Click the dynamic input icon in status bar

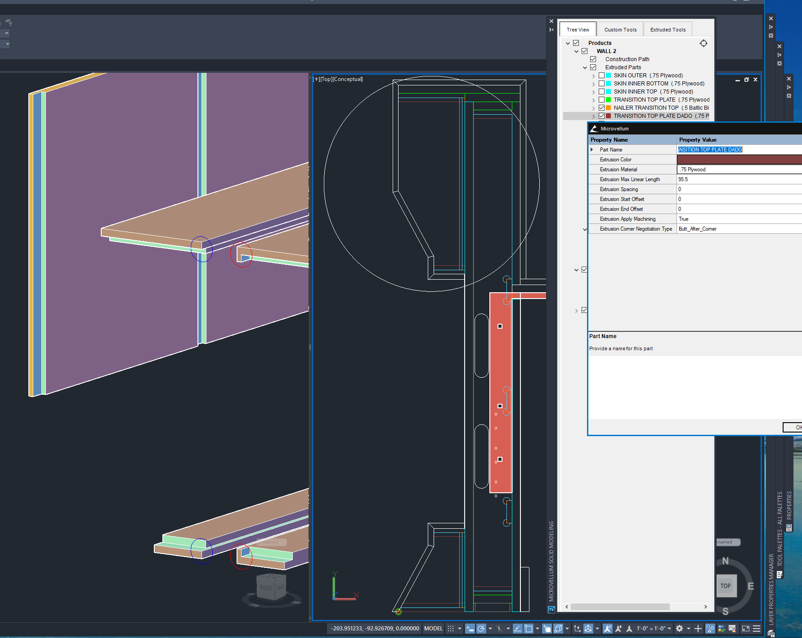point(470,629)
